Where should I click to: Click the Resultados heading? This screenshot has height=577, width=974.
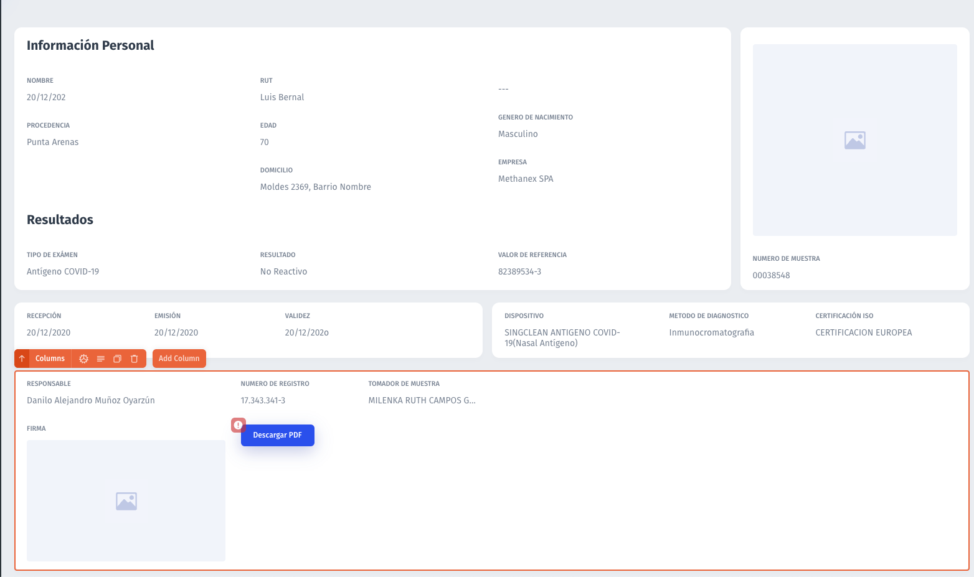point(60,220)
